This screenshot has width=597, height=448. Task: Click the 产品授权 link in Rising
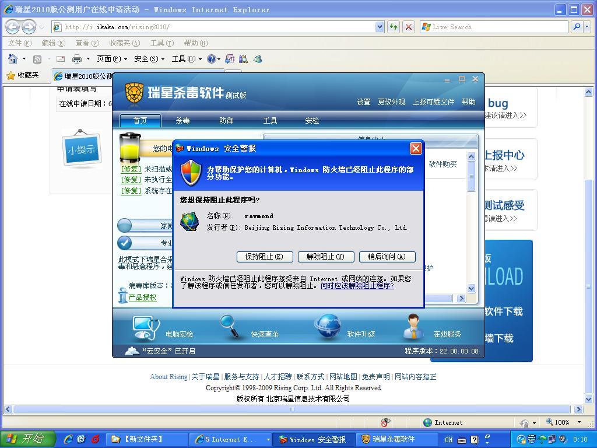tap(142, 297)
